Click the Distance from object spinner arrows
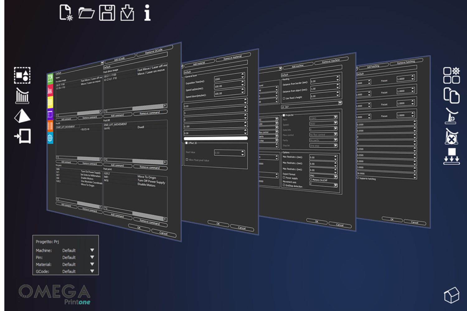467x311 pixels. (x=338, y=86)
